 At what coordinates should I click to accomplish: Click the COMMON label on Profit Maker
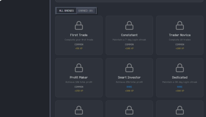79,87
